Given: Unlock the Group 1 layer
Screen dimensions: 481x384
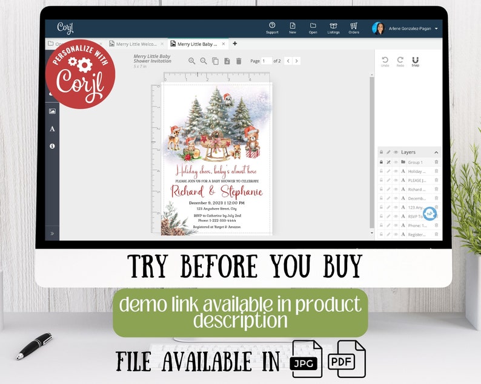Looking at the screenshot, I should pos(381,162).
